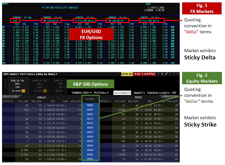This screenshot has height=165, width=225.
Task: Click the AM badge under MAR 19 '26
Action: tap(45, 91)
